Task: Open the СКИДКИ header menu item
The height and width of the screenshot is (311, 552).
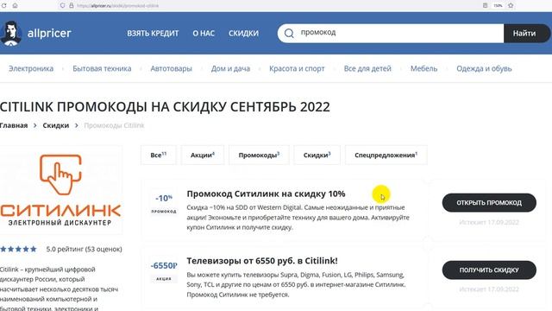Action: (243, 33)
